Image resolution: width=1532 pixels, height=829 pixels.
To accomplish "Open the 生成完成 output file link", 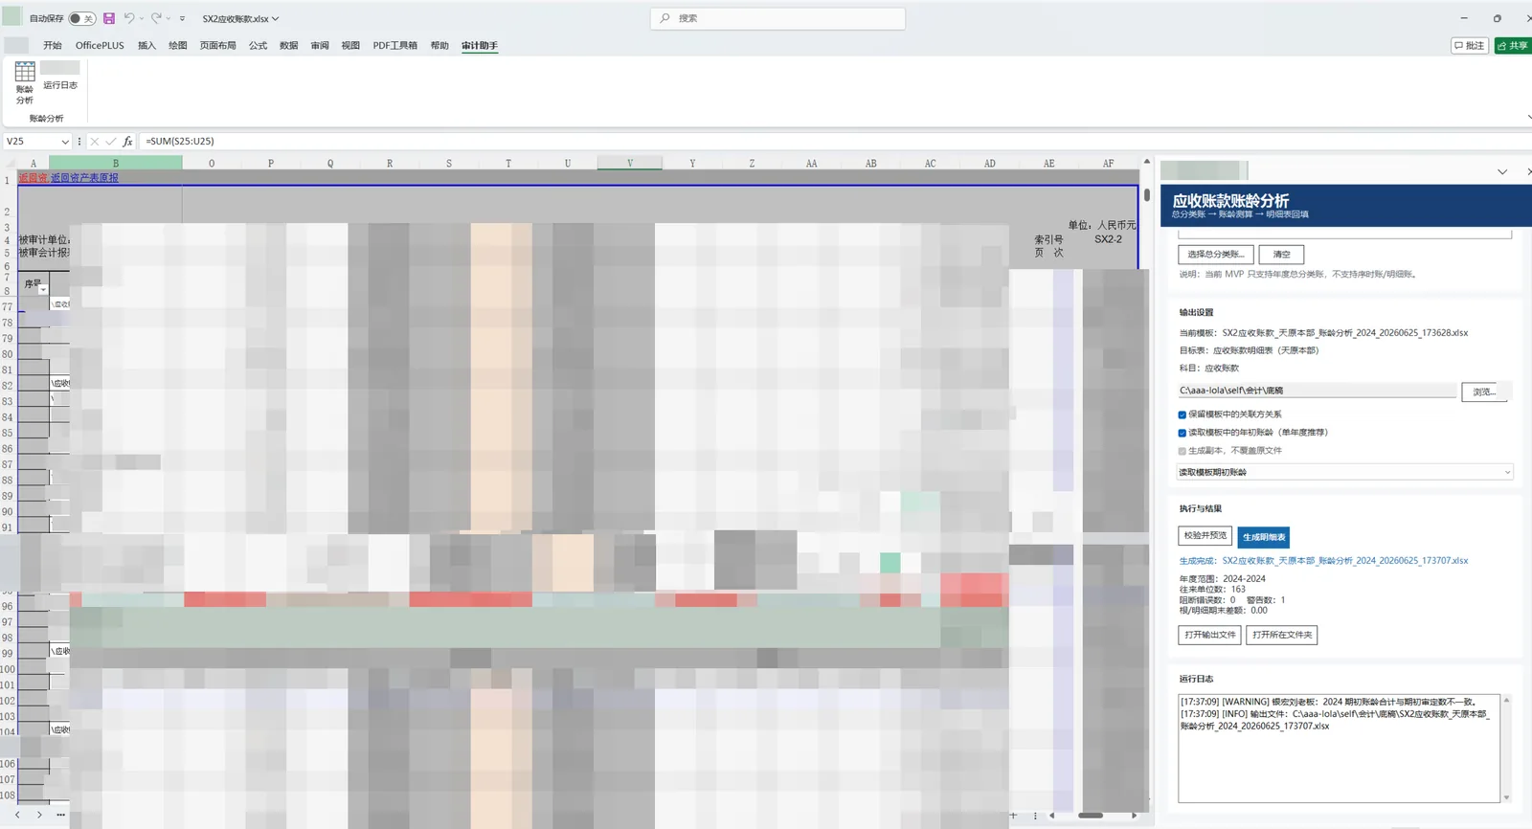I will point(1323,561).
